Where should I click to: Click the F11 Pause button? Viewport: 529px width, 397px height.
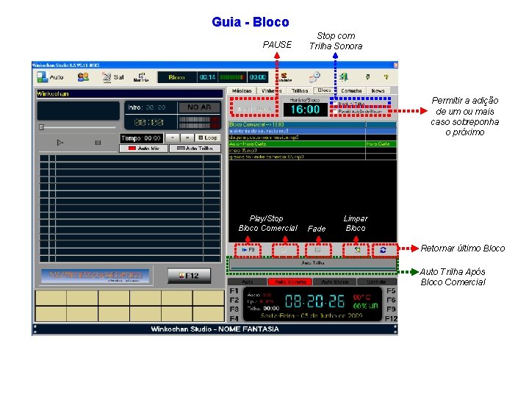coord(253,109)
